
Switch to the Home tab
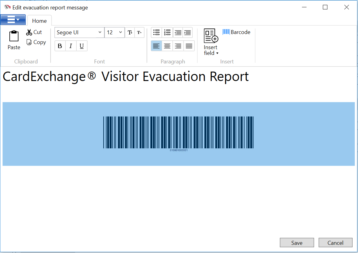pos(39,21)
